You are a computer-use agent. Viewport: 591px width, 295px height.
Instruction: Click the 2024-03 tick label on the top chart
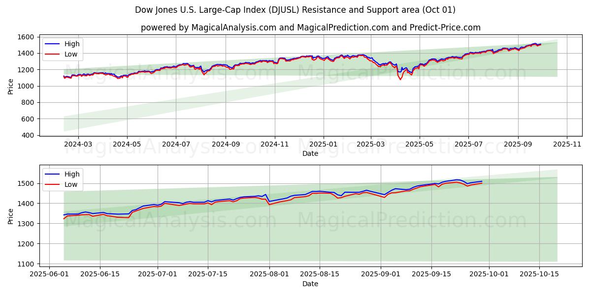[x=78, y=144]
